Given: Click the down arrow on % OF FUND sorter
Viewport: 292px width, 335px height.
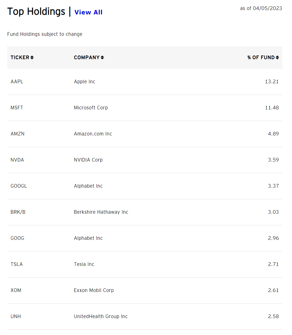Looking at the screenshot, I should point(278,59).
